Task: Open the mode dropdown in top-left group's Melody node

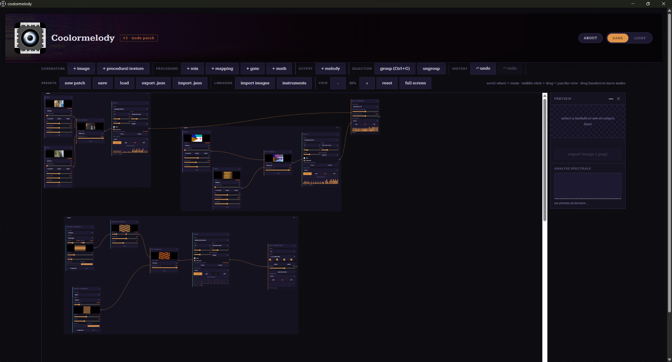Action: pos(130,109)
